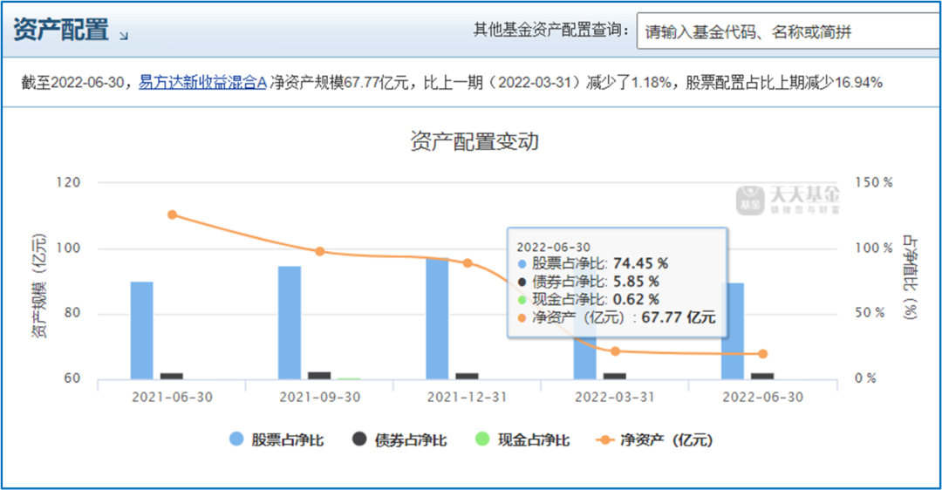
Task: Toggle 净资产(亿元) line legend
Action: pyautogui.click(x=654, y=439)
